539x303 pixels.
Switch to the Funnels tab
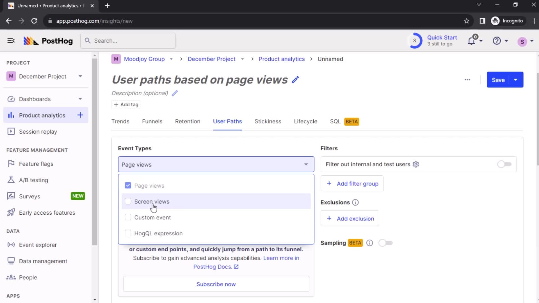(x=152, y=121)
